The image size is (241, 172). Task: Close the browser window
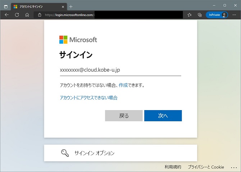[235, 5]
